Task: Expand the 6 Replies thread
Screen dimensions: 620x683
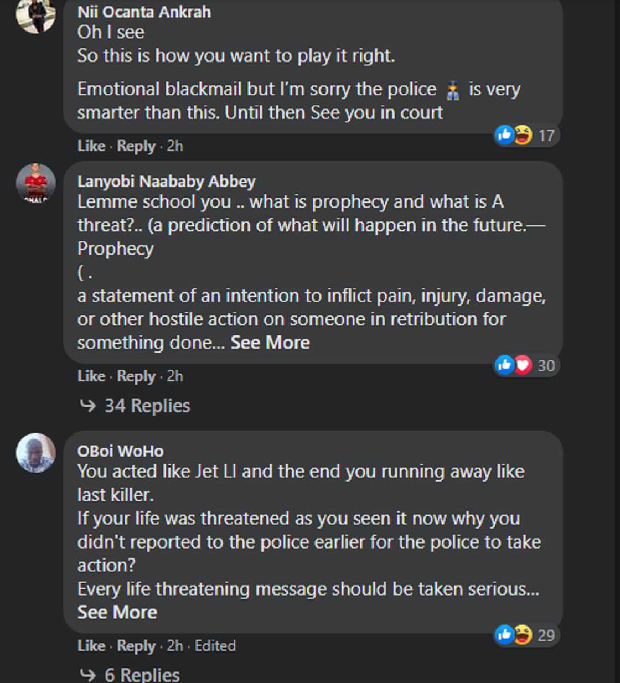Action: [142, 675]
